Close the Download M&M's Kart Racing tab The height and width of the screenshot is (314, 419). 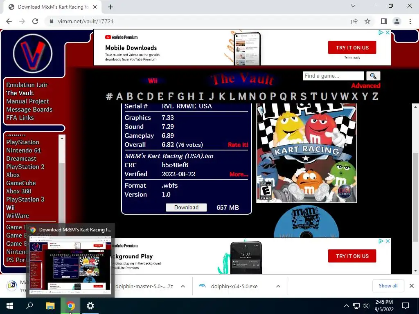95,7
